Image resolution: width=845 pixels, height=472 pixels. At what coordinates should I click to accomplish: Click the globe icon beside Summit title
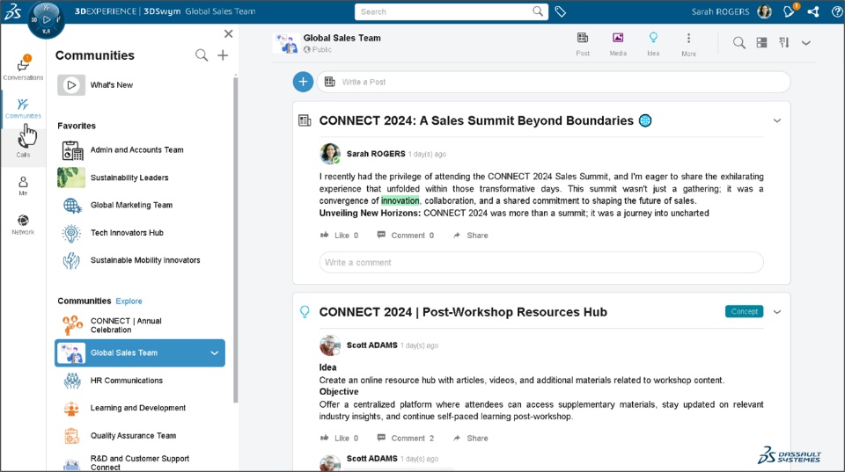pyautogui.click(x=645, y=120)
